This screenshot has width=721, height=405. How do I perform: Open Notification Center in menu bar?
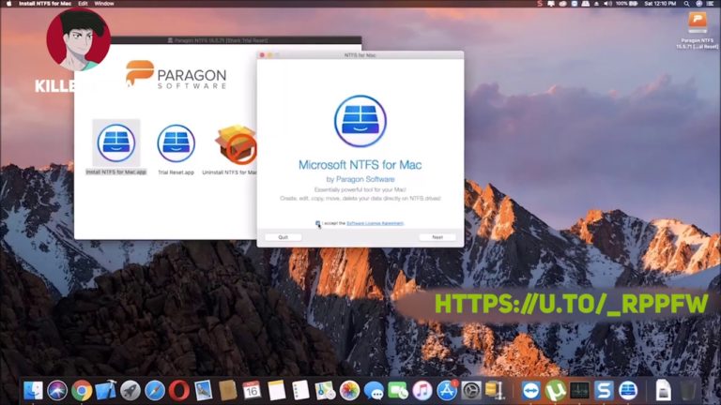tap(711, 4)
